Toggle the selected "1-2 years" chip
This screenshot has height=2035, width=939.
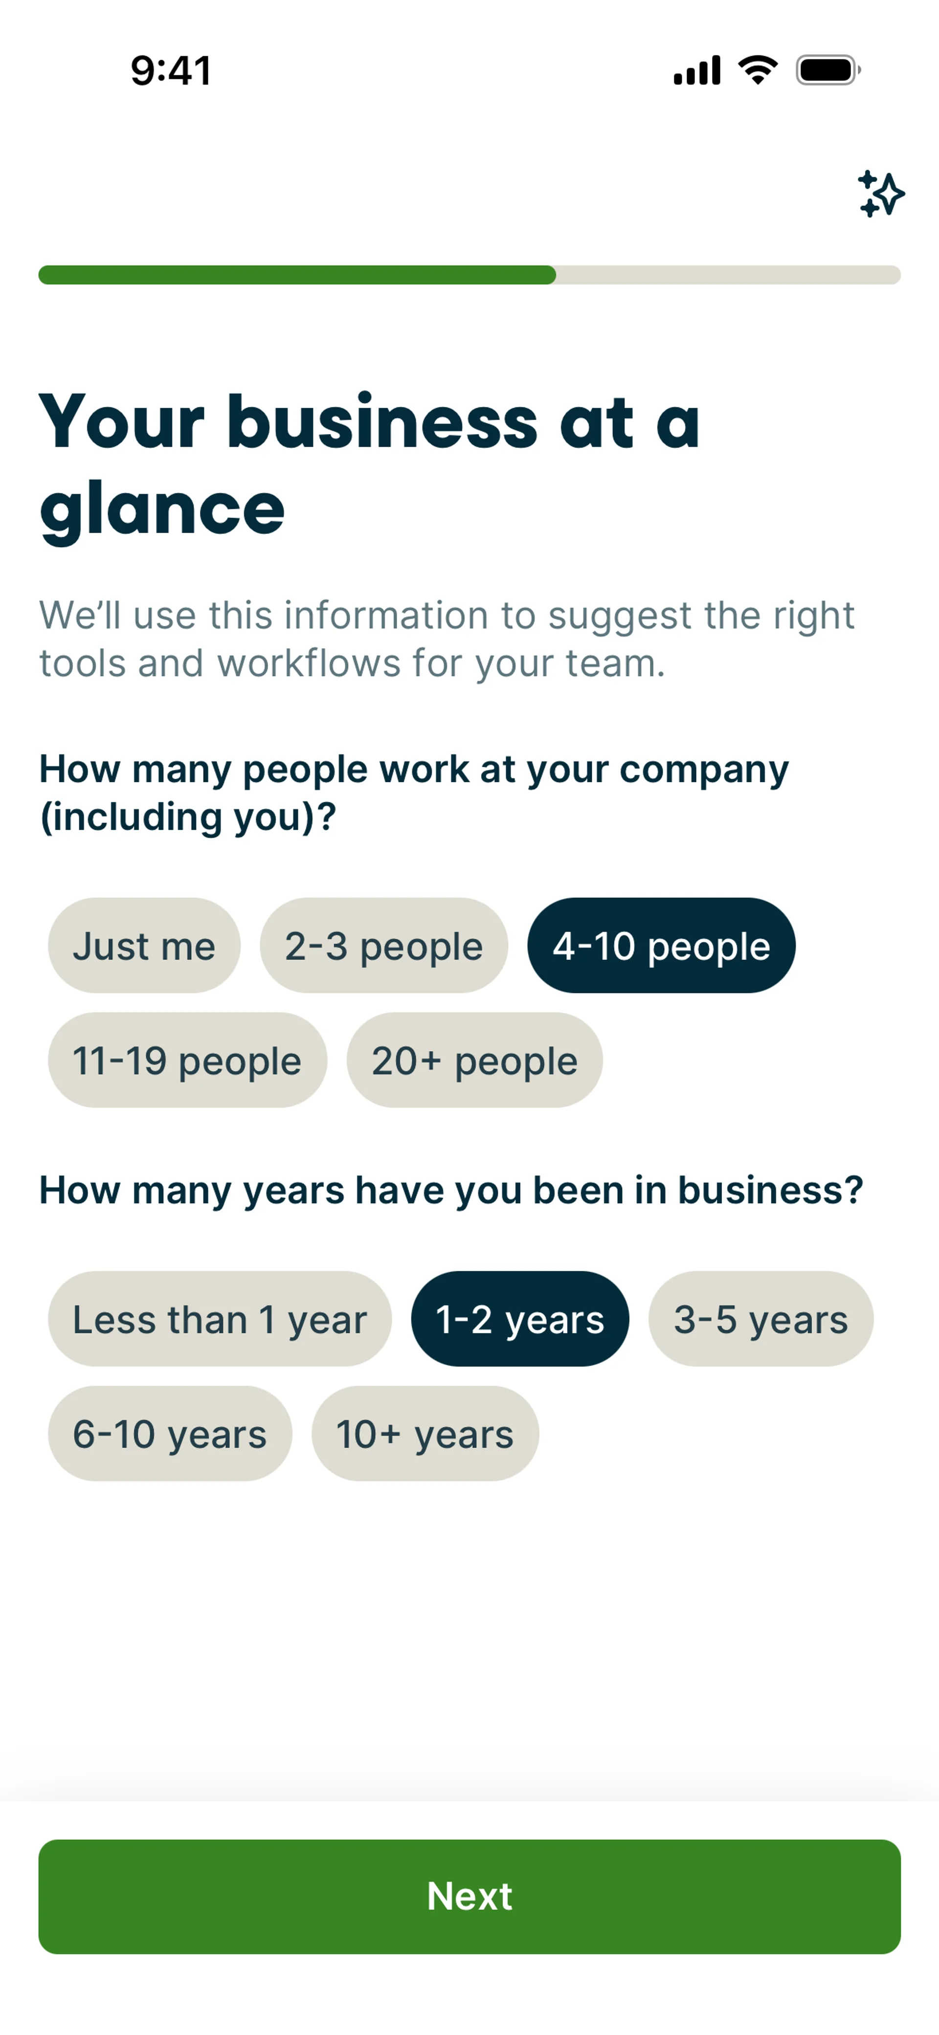(520, 1319)
